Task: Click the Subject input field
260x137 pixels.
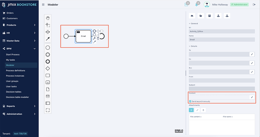Action: click(x=222, y=88)
